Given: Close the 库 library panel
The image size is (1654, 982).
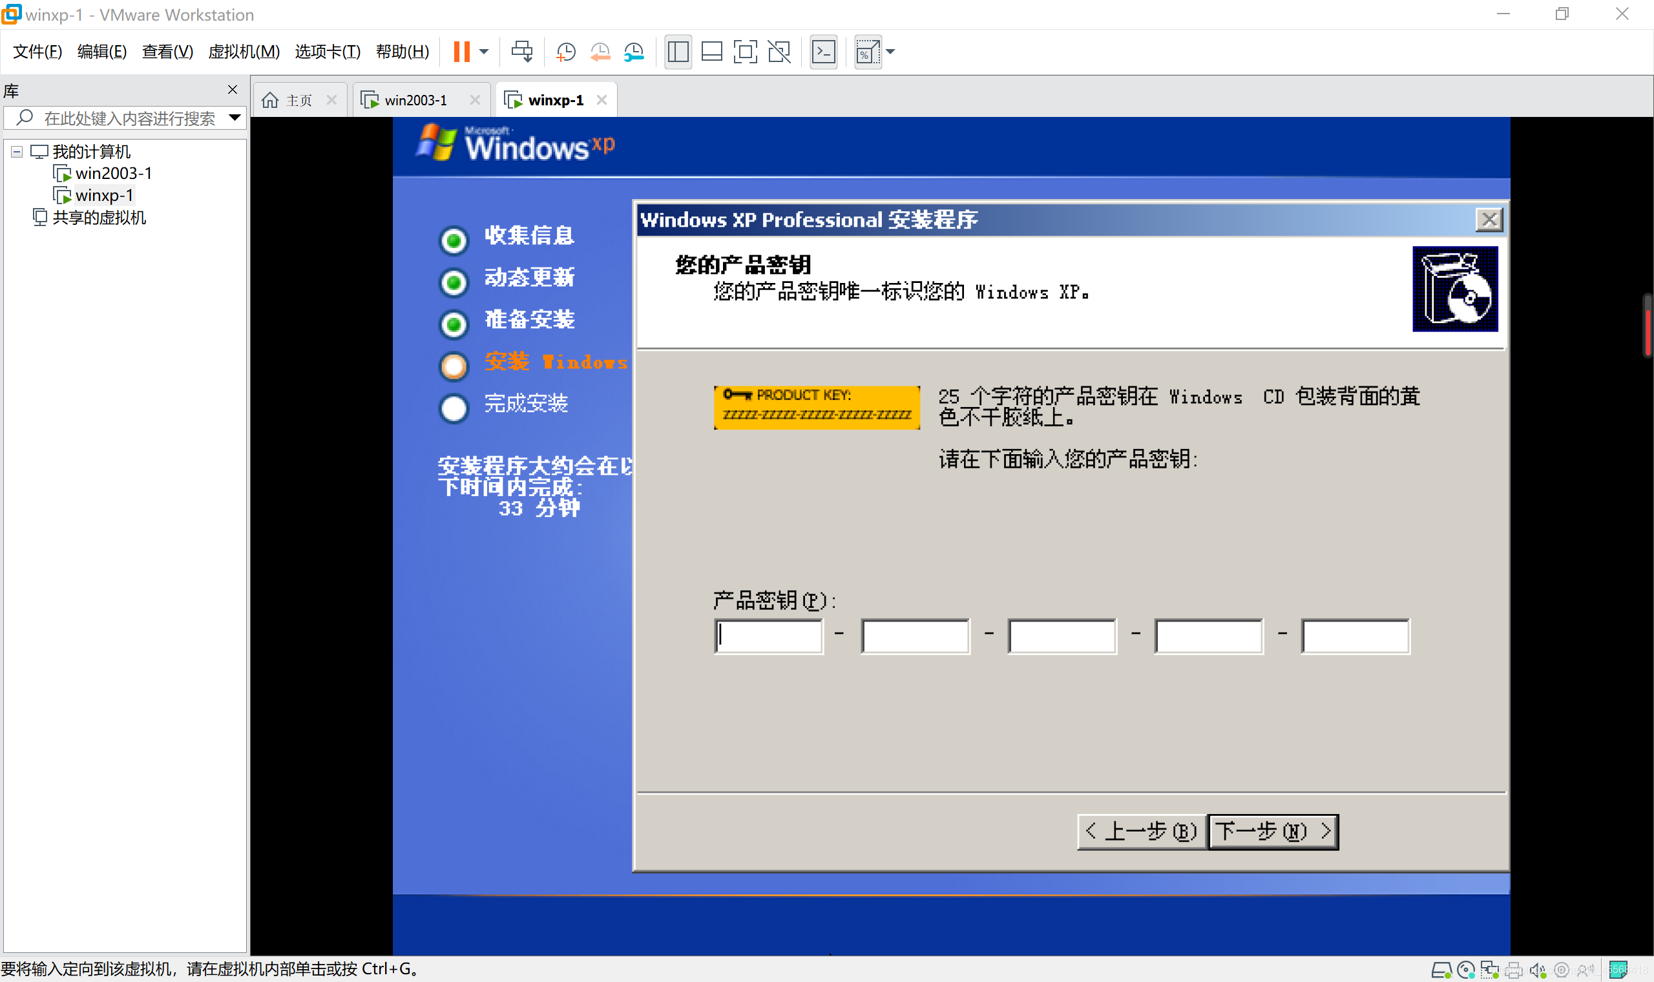Looking at the screenshot, I should [232, 89].
